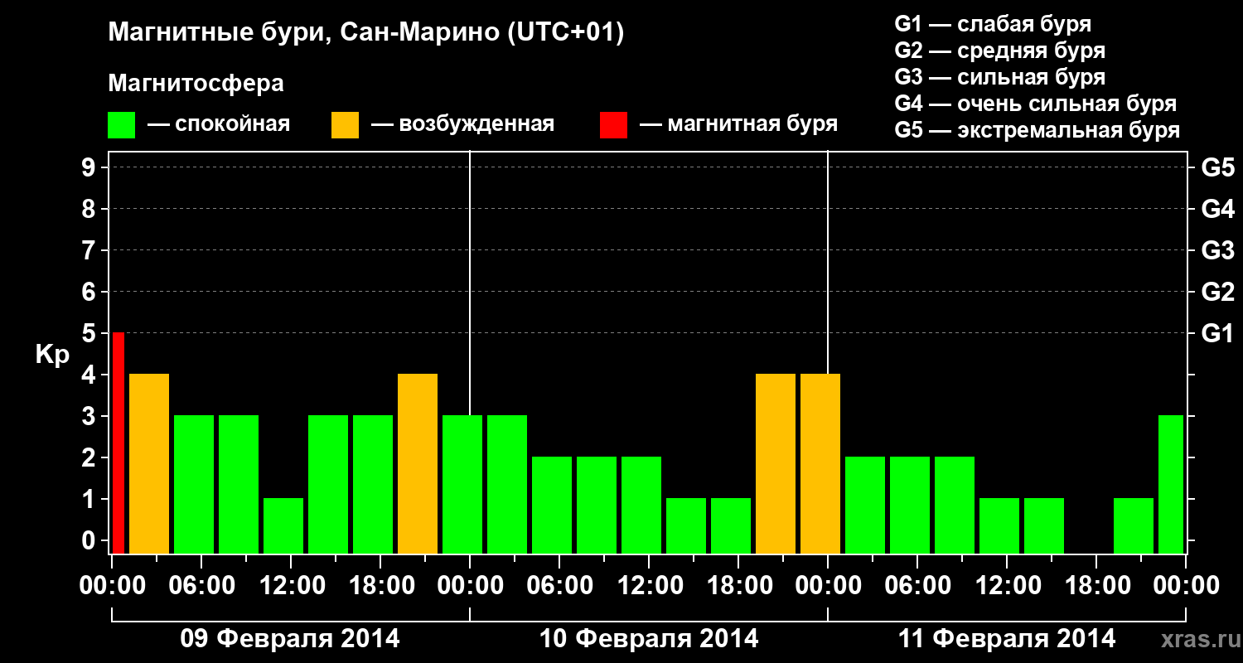
Task: Click the green 'спокойная' legend swatch
Action: click(121, 125)
